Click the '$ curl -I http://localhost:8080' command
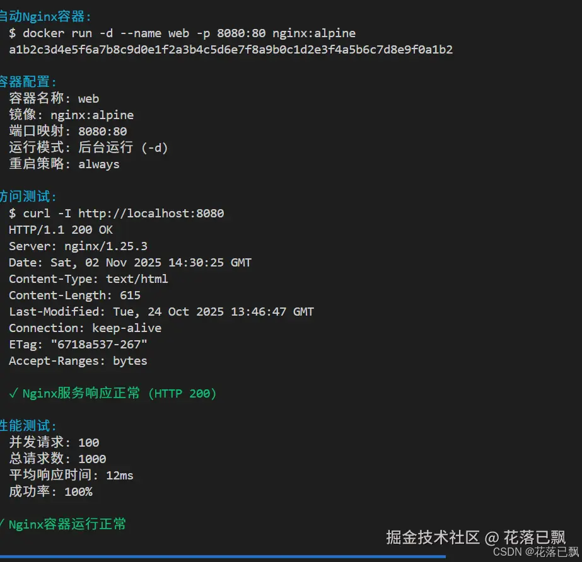The width and height of the screenshot is (582, 562). tap(117, 214)
